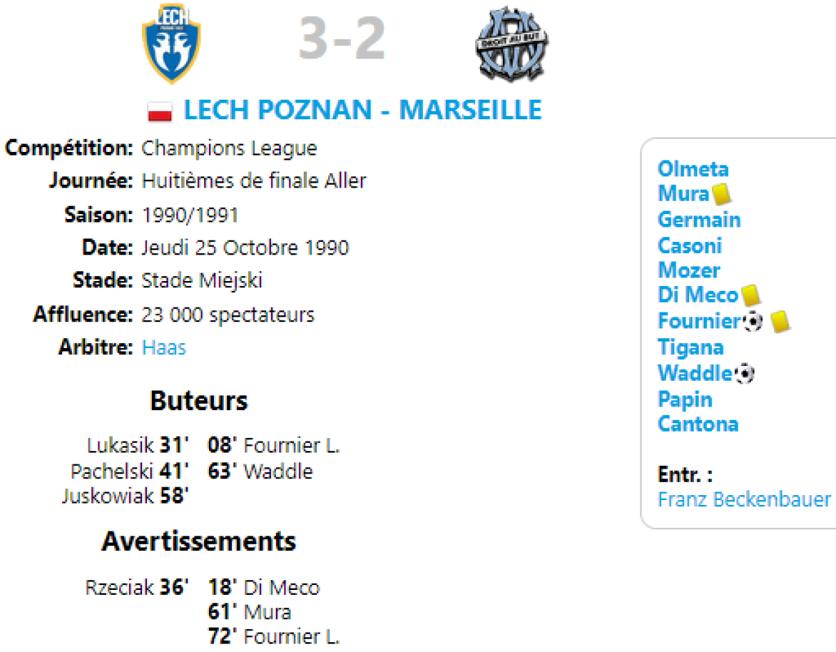The width and height of the screenshot is (836, 652).
Task: Select Cantona in the lineup
Action: (698, 425)
